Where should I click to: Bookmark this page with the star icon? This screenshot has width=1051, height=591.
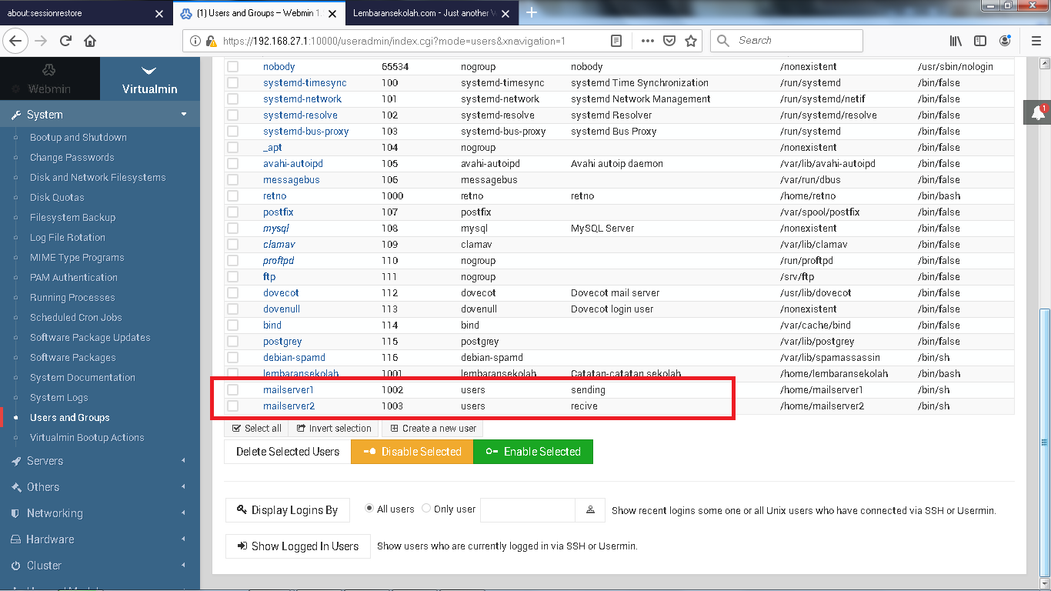(690, 40)
